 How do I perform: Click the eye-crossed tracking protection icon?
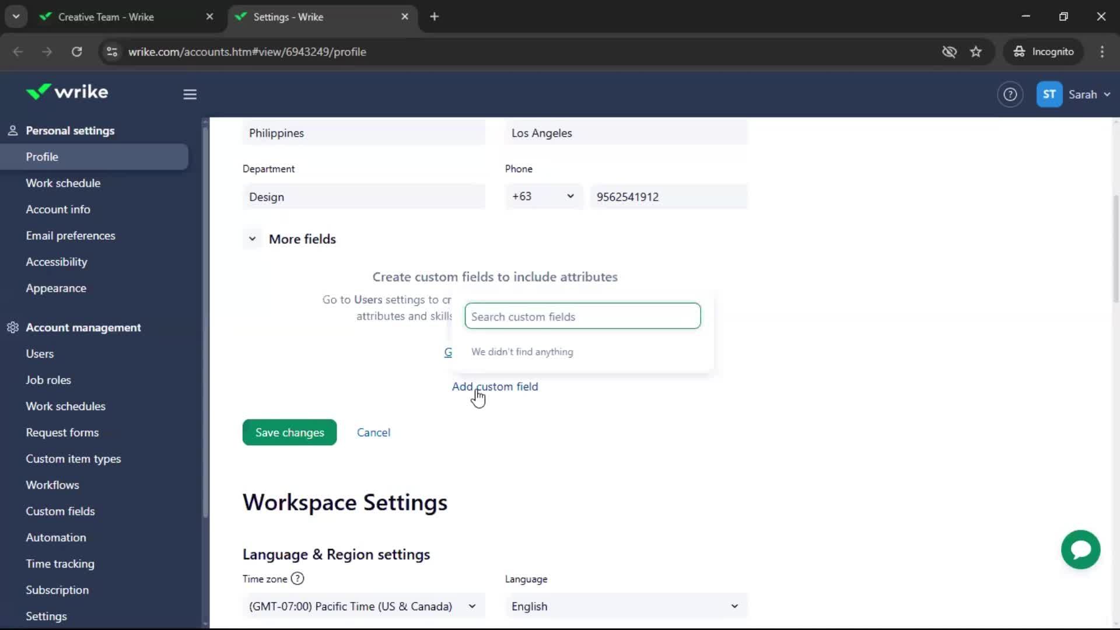[x=949, y=52]
